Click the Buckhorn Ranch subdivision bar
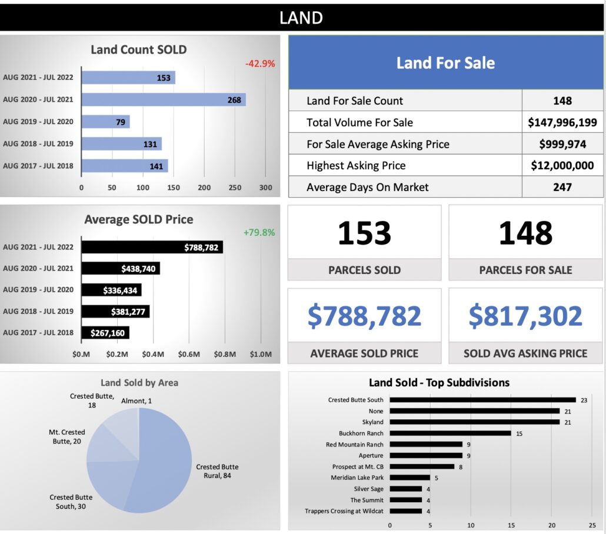 (x=449, y=433)
